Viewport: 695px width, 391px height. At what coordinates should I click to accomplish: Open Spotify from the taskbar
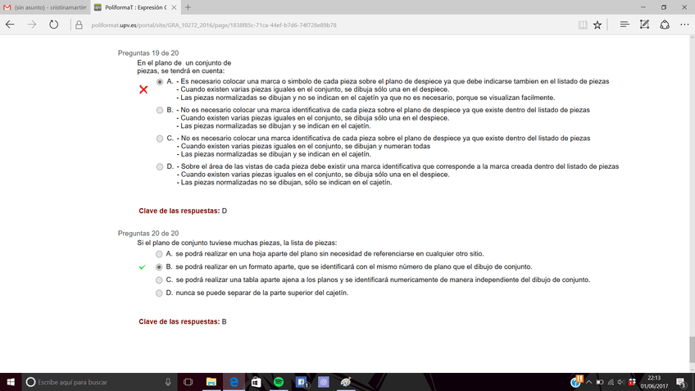click(278, 382)
